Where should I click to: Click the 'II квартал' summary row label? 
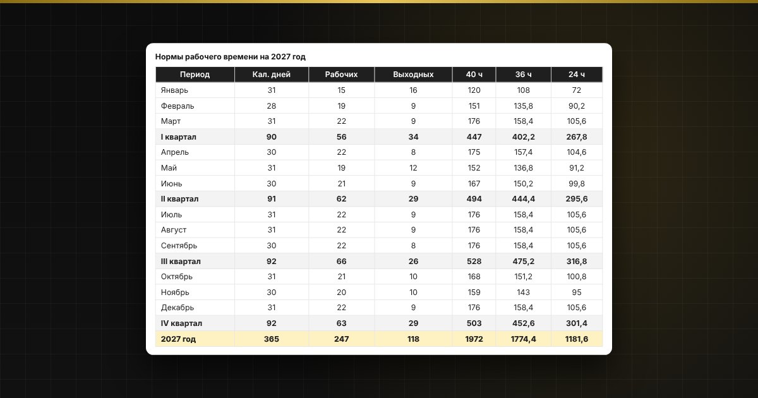180,199
